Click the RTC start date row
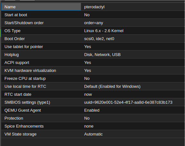The width and height of the screenshot is (185, 146). tap(93, 94)
